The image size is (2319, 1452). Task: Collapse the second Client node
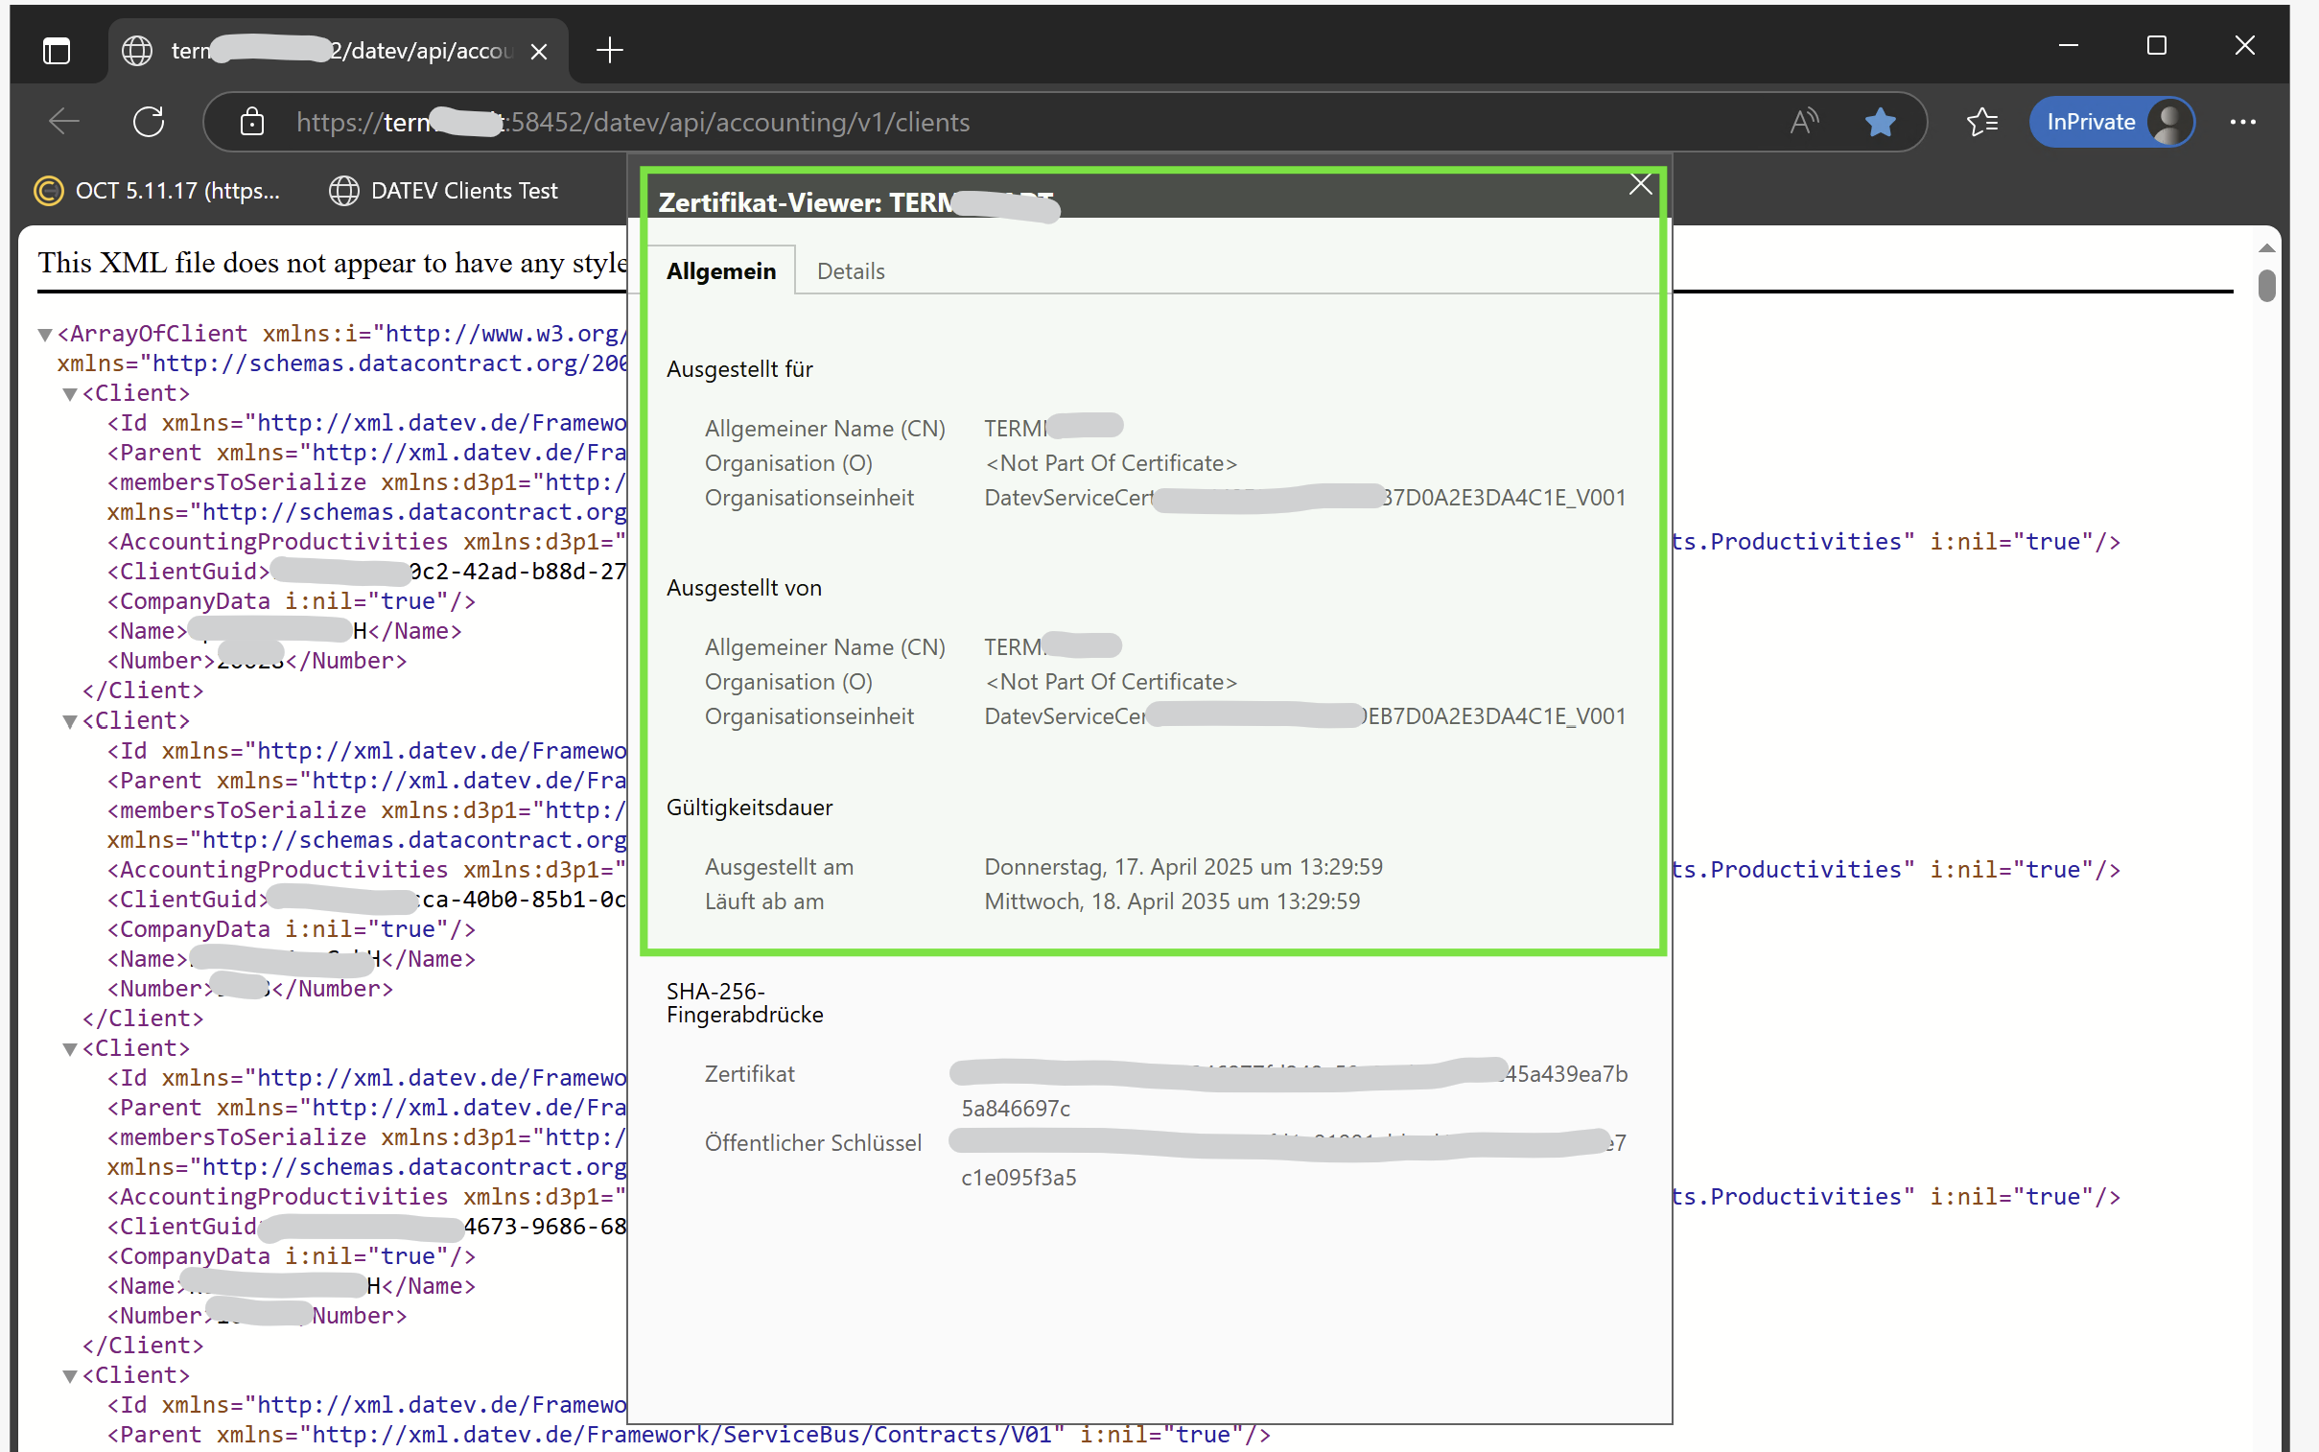point(69,722)
